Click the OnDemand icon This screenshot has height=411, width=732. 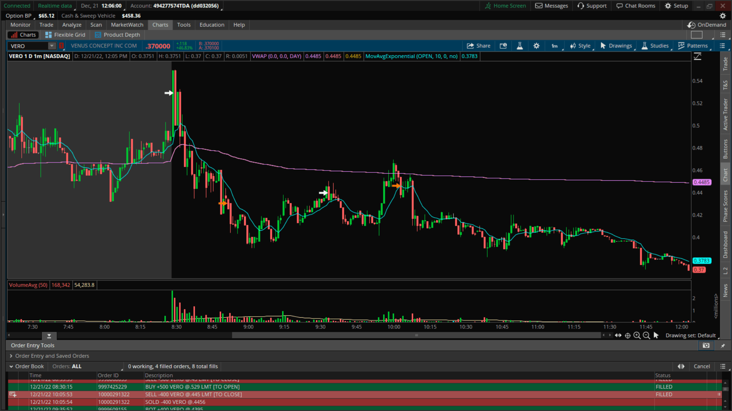coord(691,25)
